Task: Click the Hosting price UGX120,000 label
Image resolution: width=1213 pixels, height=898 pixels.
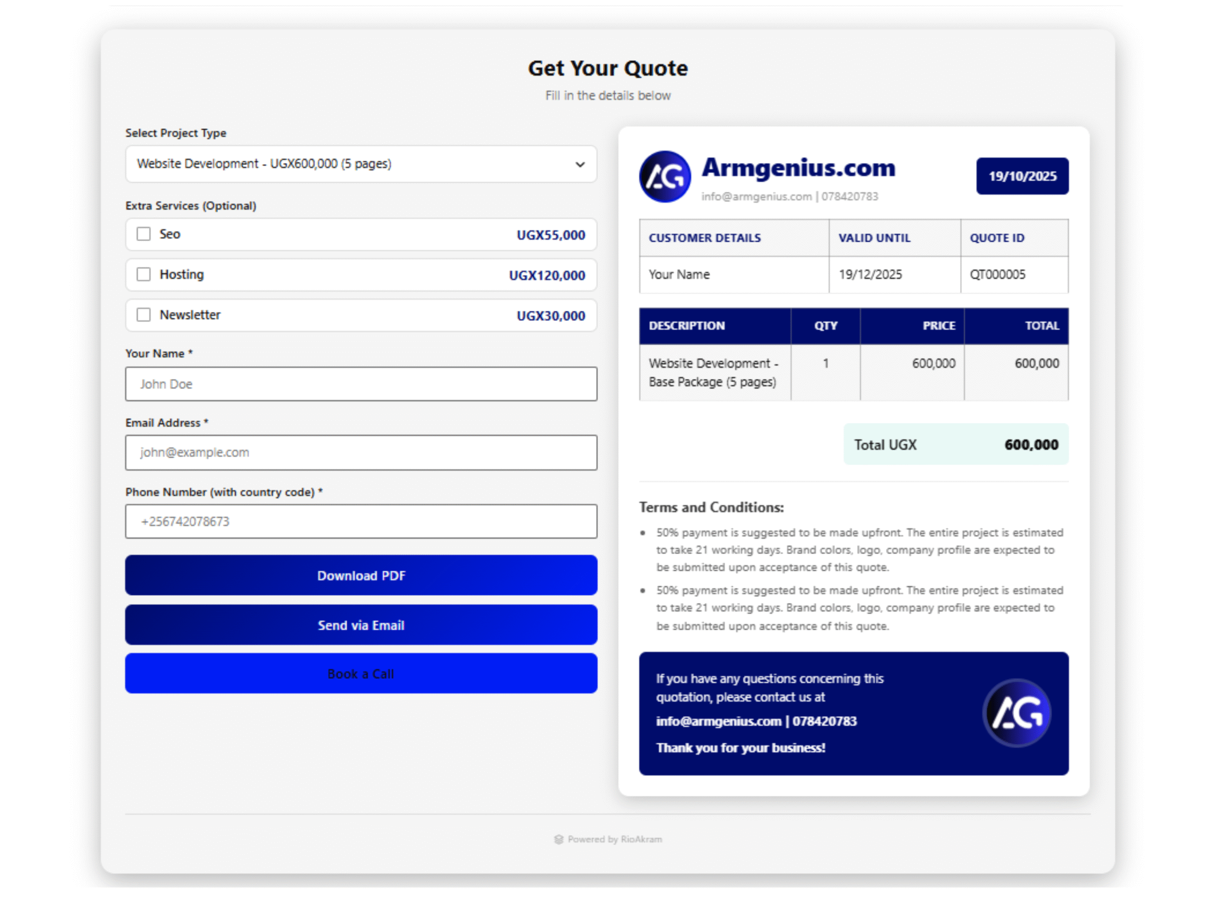Action: [x=546, y=276]
